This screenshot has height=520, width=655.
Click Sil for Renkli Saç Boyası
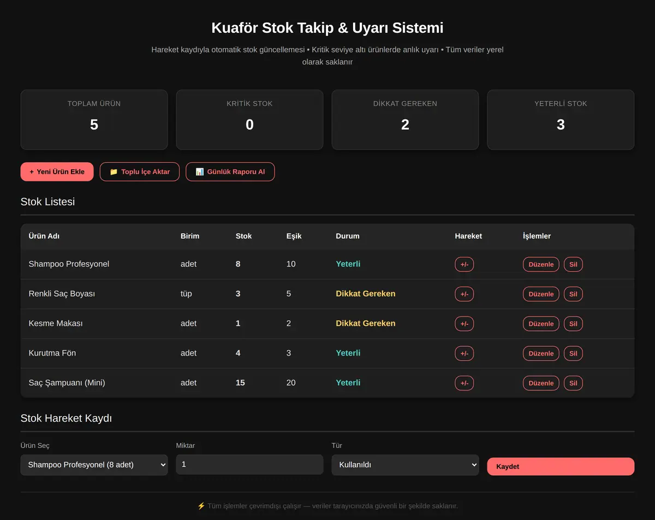573,294
